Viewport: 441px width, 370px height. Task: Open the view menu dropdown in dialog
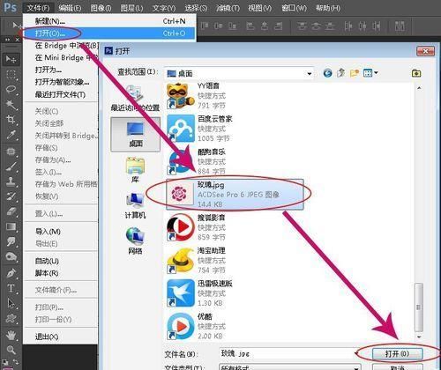pyautogui.click(x=370, y=73)
